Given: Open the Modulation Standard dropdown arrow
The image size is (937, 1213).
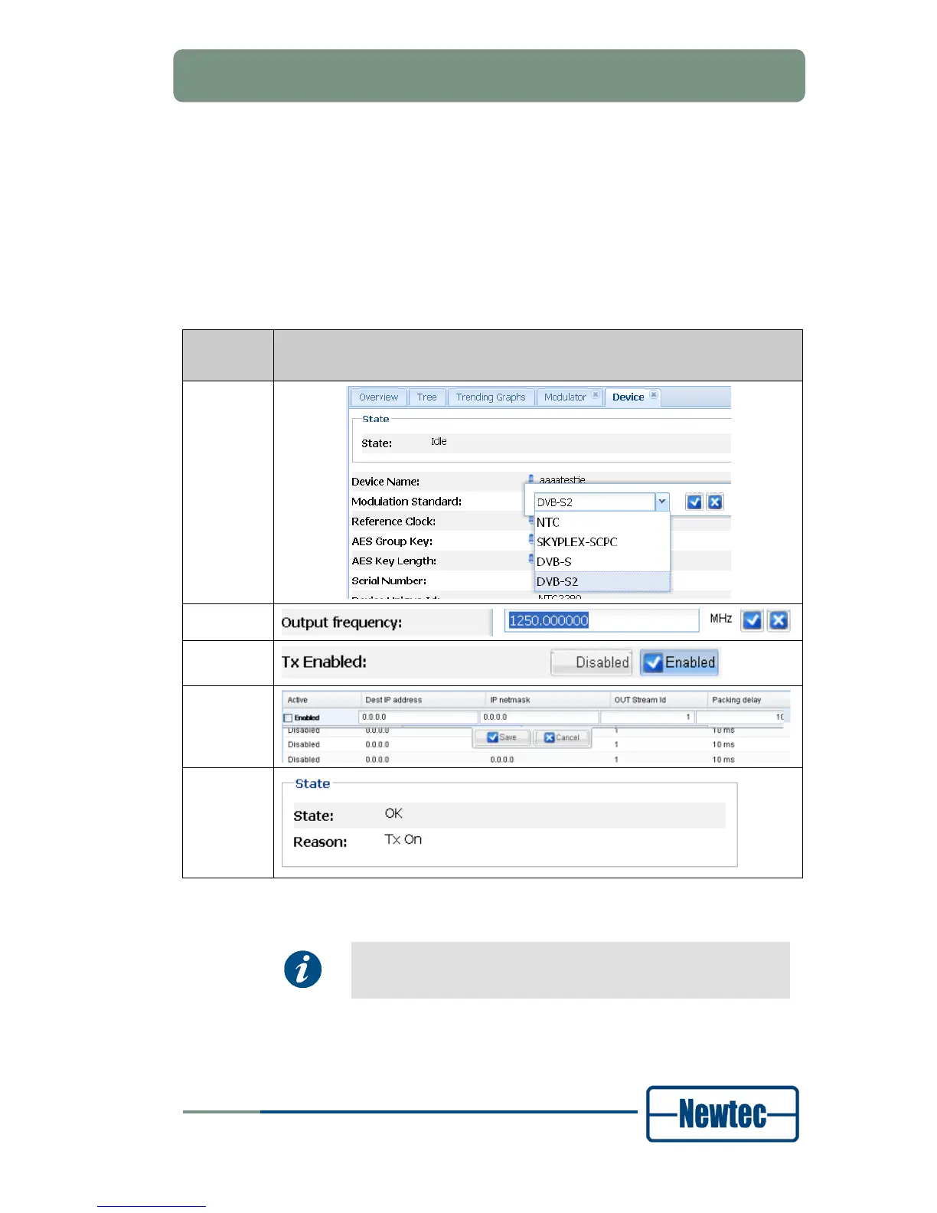Looking at the screenshot, I should click(662, 502).
